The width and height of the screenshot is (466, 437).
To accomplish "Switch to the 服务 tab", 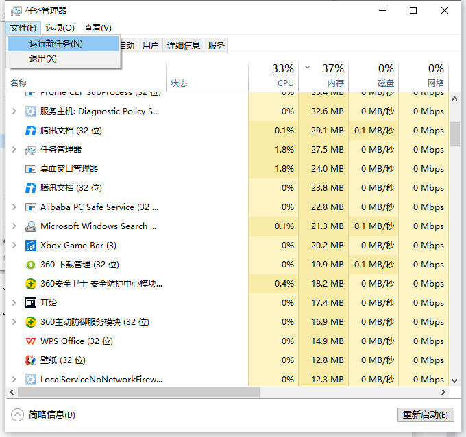I will (217, 46).
